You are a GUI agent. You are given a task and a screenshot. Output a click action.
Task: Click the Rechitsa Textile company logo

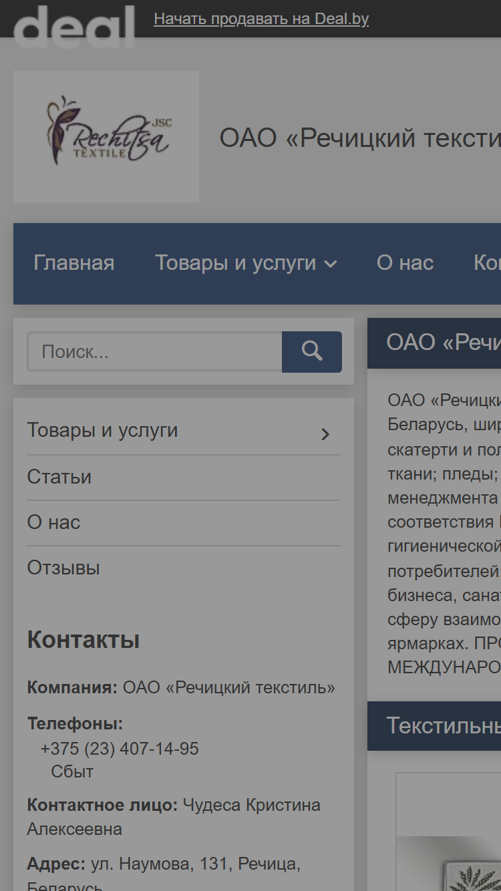pos(106,137)
